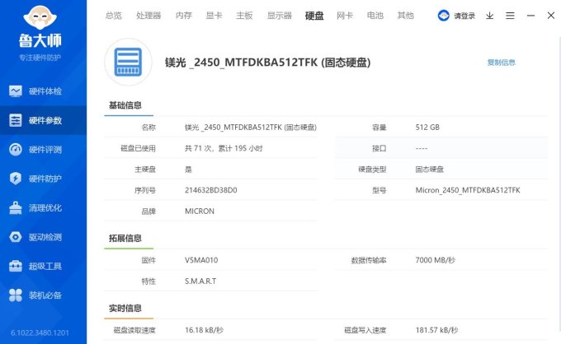Open 清理优化 sidebar label
The height and width of the screenshot is (344, 561).
pos(45,208)
